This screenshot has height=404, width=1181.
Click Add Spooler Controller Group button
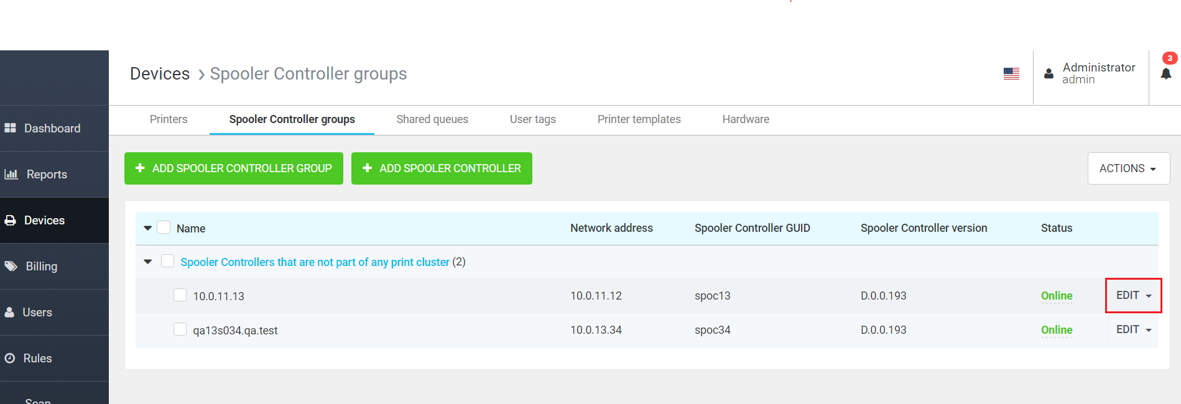click(234, 168)
